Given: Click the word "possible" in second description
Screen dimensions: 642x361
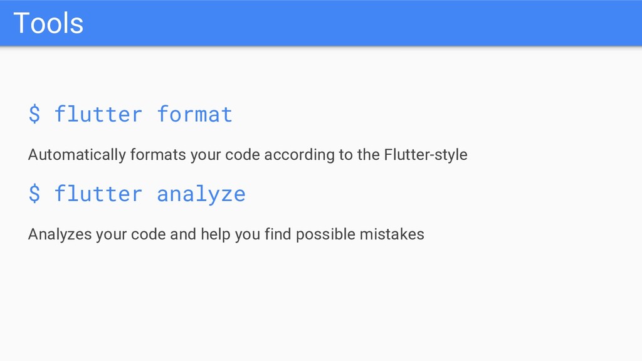Looking at the screenshot, I should (x=325, y=234).
